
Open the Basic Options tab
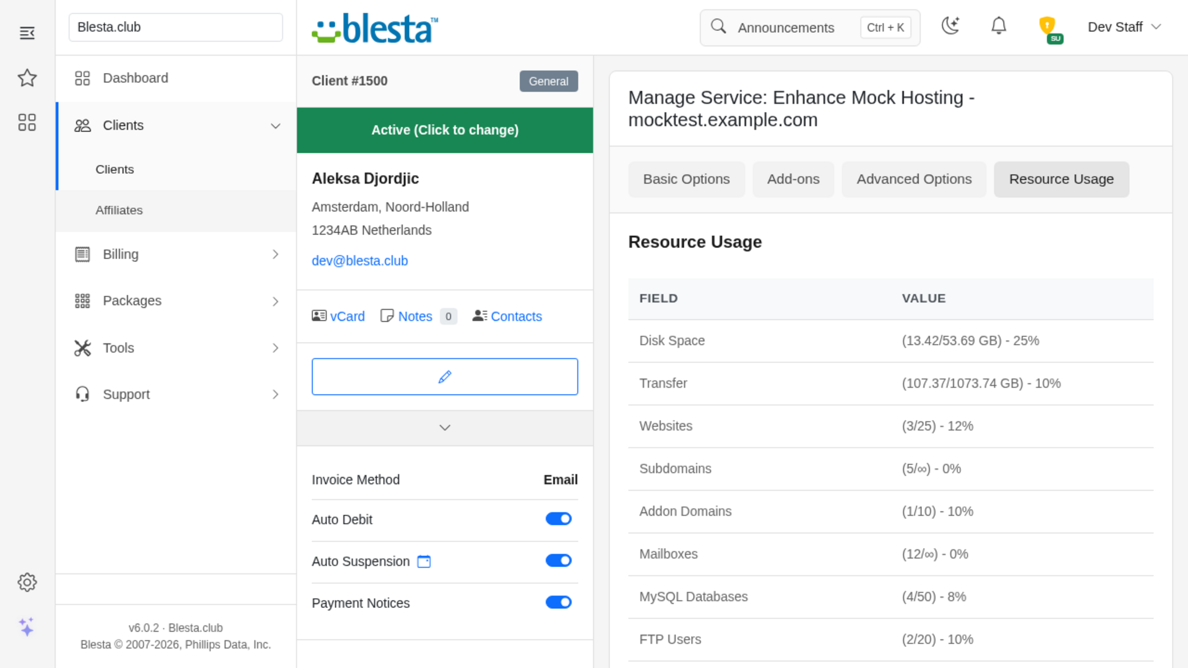(x=686, y=179)
